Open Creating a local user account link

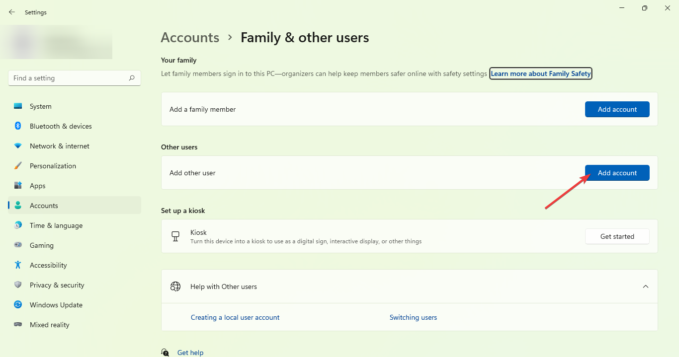235,317
